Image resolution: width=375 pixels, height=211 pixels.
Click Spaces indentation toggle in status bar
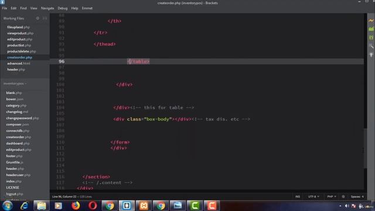[357, 197]
